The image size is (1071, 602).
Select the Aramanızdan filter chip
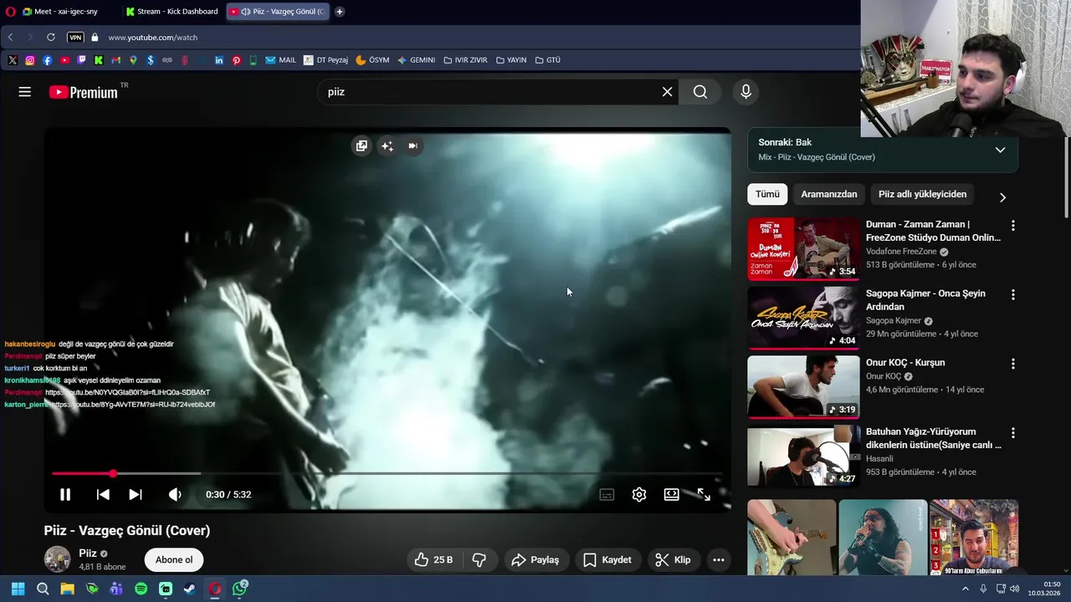point(829,194)
